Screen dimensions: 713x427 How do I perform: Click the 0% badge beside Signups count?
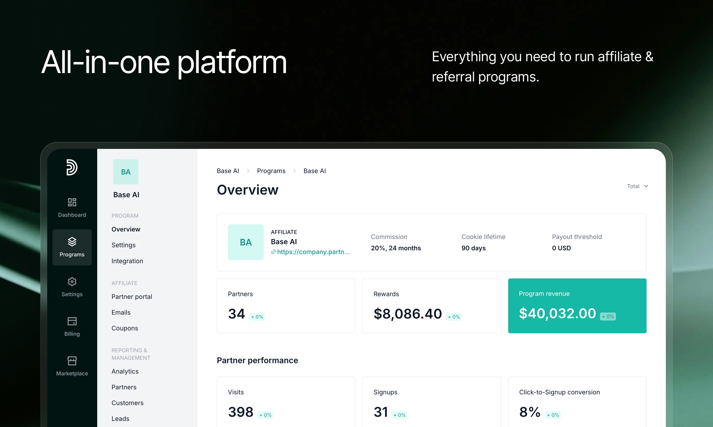point(399,415)
